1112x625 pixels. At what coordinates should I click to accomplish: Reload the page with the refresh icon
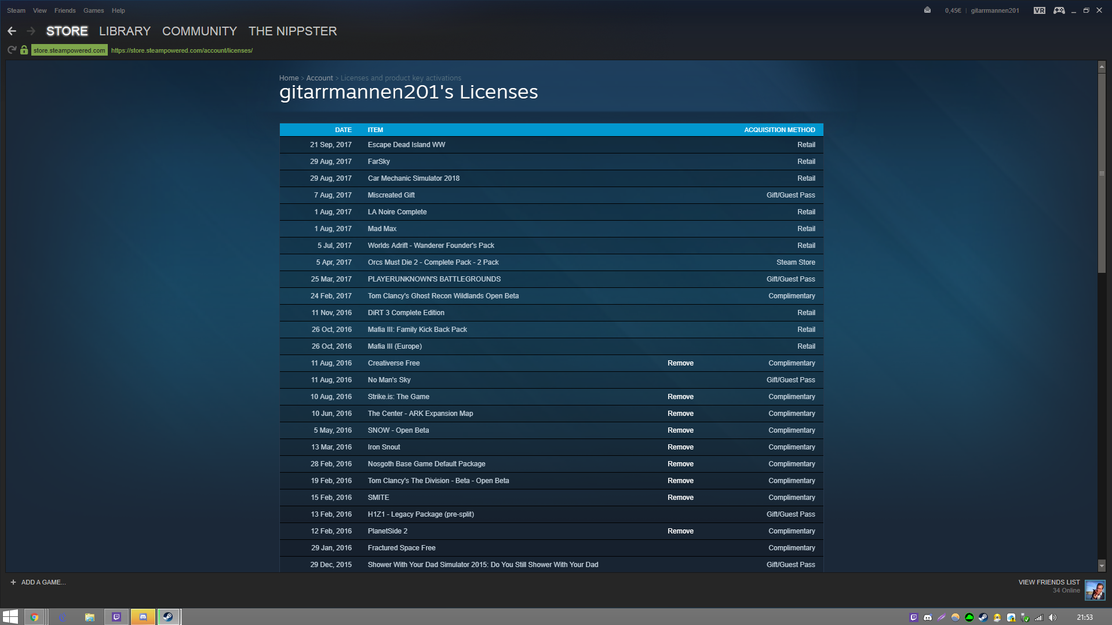(x=12, y=50)
